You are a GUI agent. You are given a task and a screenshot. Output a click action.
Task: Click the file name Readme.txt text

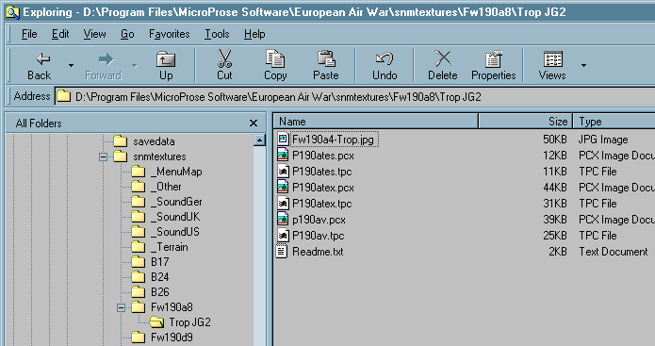[x=318, y=252]
